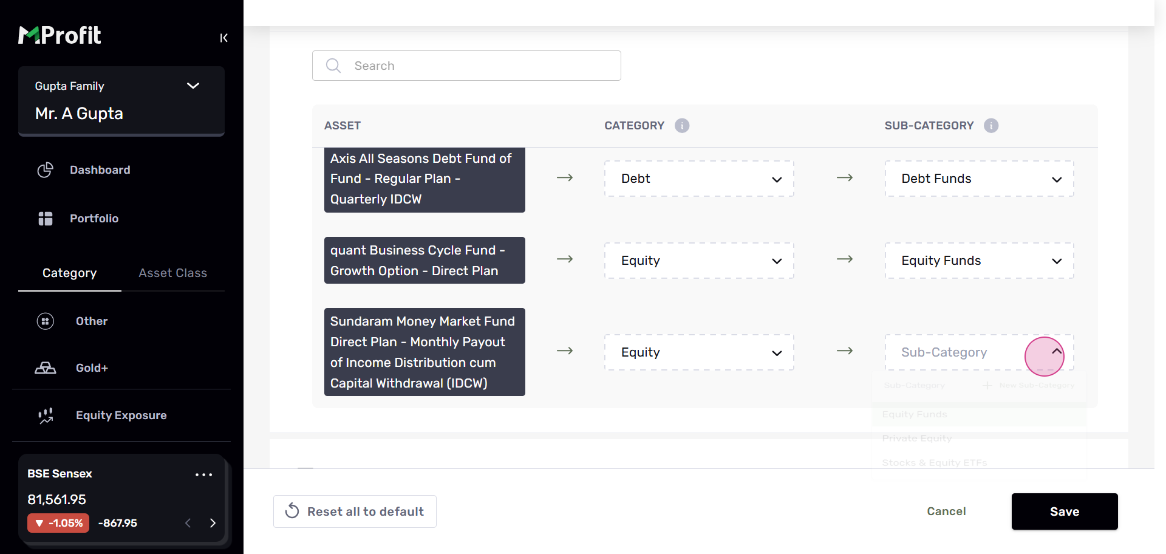Switch to the Asset Class tab
Viewport: 1166px width, 554px height.
(x=172, y=273)
